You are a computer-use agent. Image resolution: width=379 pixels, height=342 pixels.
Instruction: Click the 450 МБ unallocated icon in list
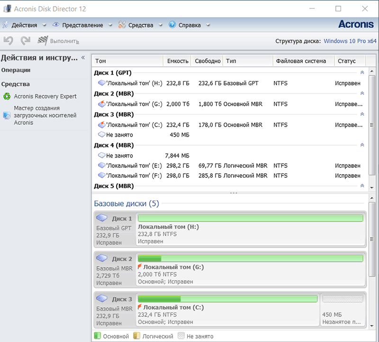tap(101, 134)
